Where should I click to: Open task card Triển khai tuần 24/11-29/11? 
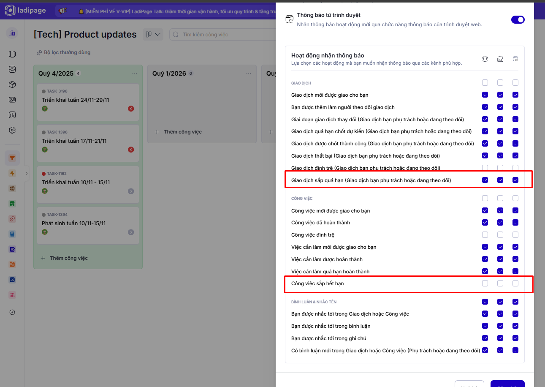76,100
